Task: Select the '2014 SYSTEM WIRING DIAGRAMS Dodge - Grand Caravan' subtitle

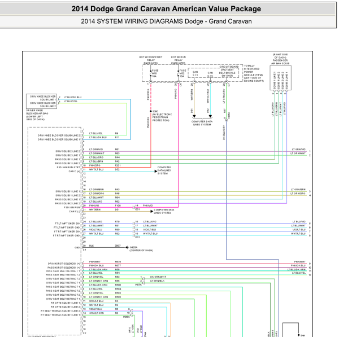Action: click(166, 21)
